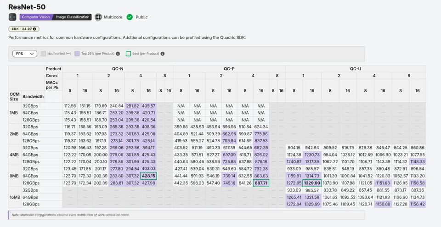Open the SDK 24.07 info icon
The width and height of the screenshot is (441, 227).
pyautogui.click(x=34, y=29)
